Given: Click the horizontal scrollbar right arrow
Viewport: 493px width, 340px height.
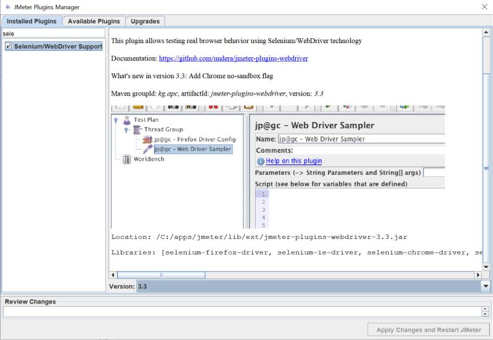Looking at the screenshot, I should pyautogui.click(x=478, y=275).
